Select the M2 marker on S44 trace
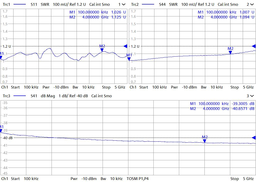The width and height of the screenshot is (256, 182). [x=230, y=52]
